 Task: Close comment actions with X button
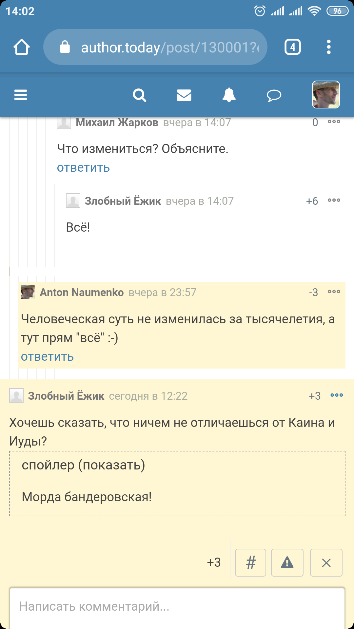[326, 562]
